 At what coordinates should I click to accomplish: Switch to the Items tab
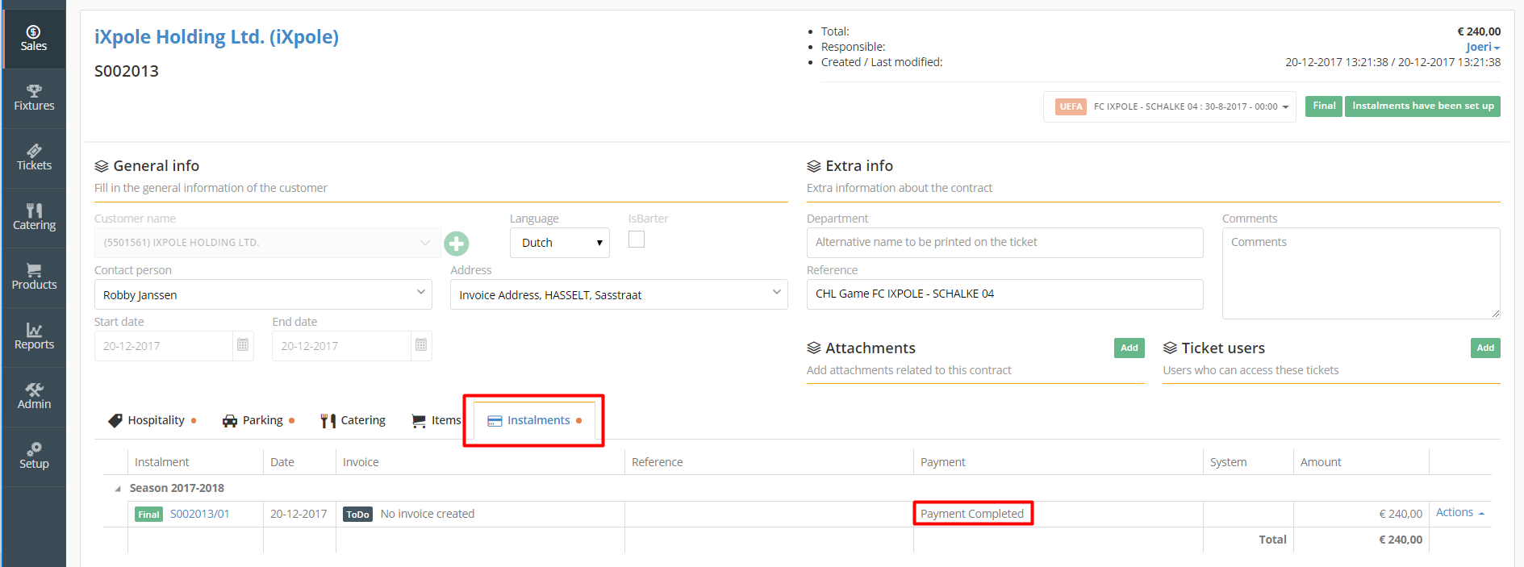click(x=436, y=420)
